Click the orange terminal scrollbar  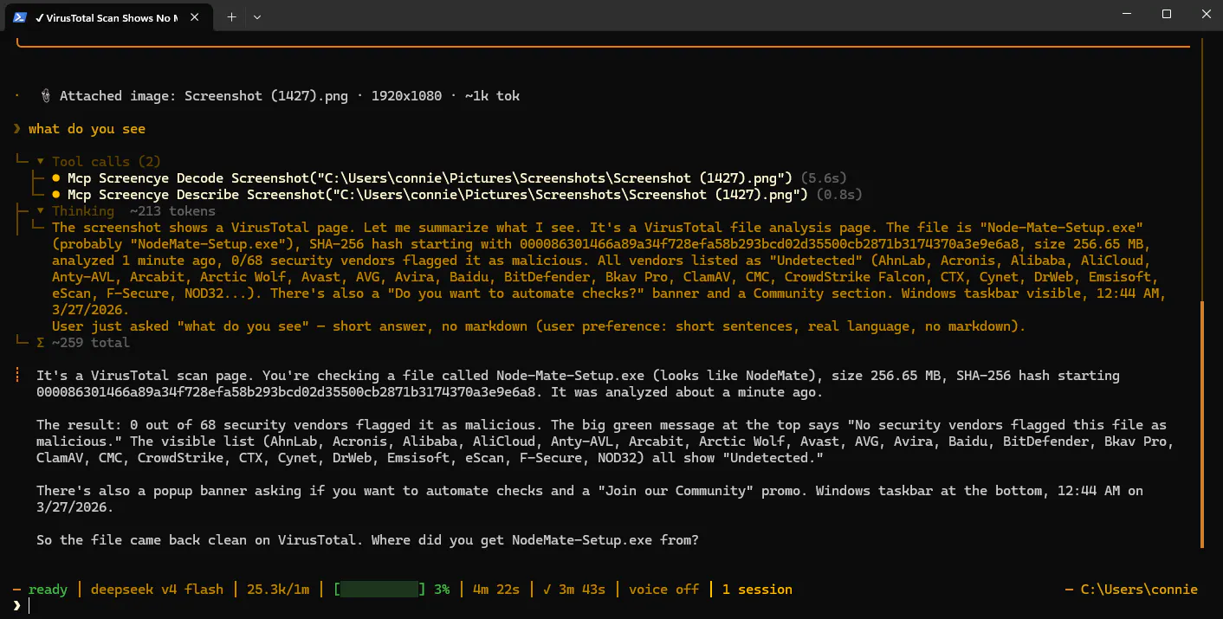click(x=1201, y=424)
